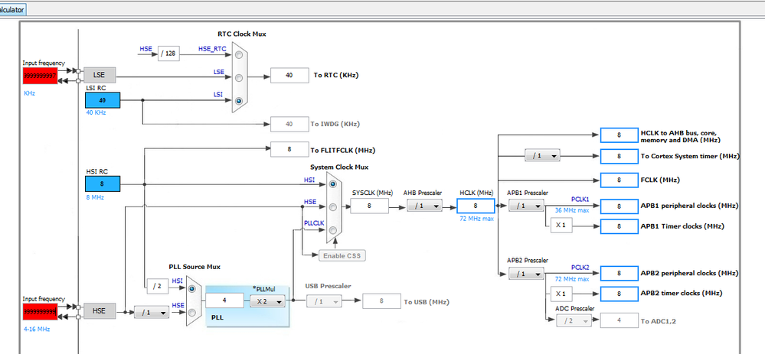Open the Cortex System timer divider dropdown

(542, 156)
